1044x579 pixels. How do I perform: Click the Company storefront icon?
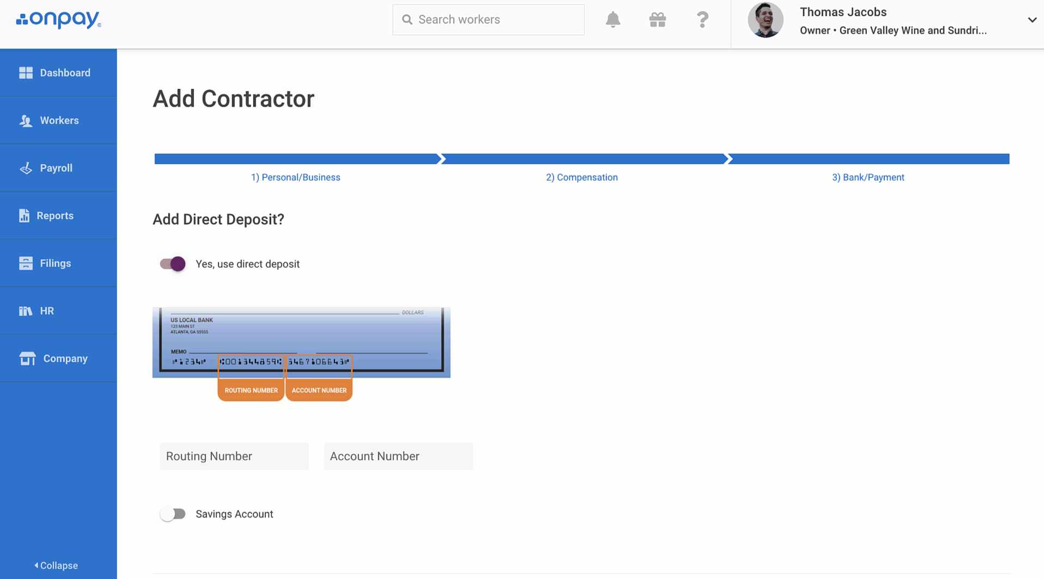coord(27,359)
